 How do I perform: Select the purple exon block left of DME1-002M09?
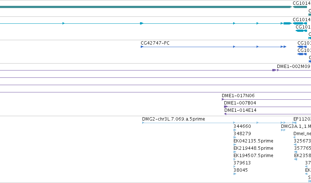click(x=274, y=70)
